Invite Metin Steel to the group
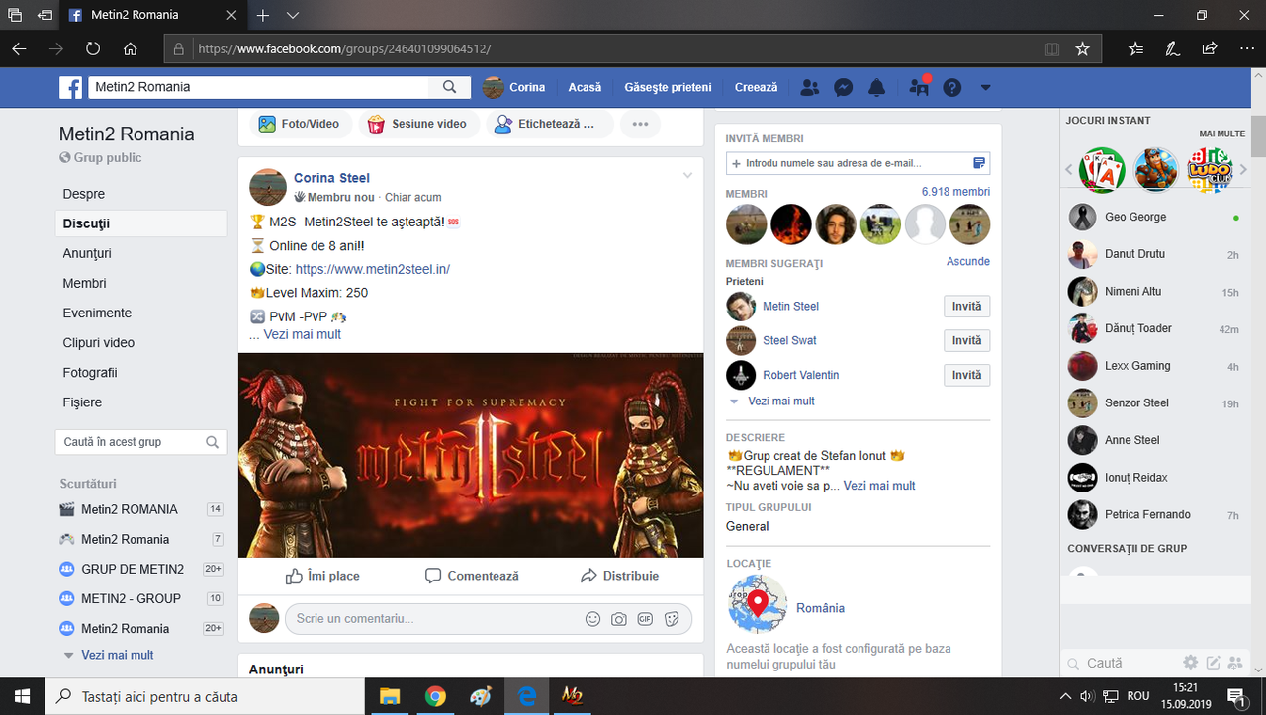The width and height of the screenshot is (1266, 715). tap(966, 307)
